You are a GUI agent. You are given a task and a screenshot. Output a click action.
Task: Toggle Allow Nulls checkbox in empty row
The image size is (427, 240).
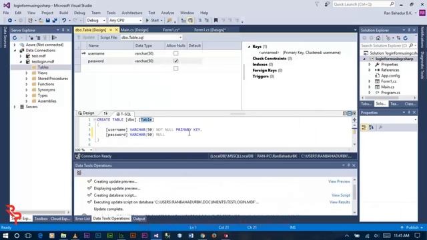pos(176,68)
